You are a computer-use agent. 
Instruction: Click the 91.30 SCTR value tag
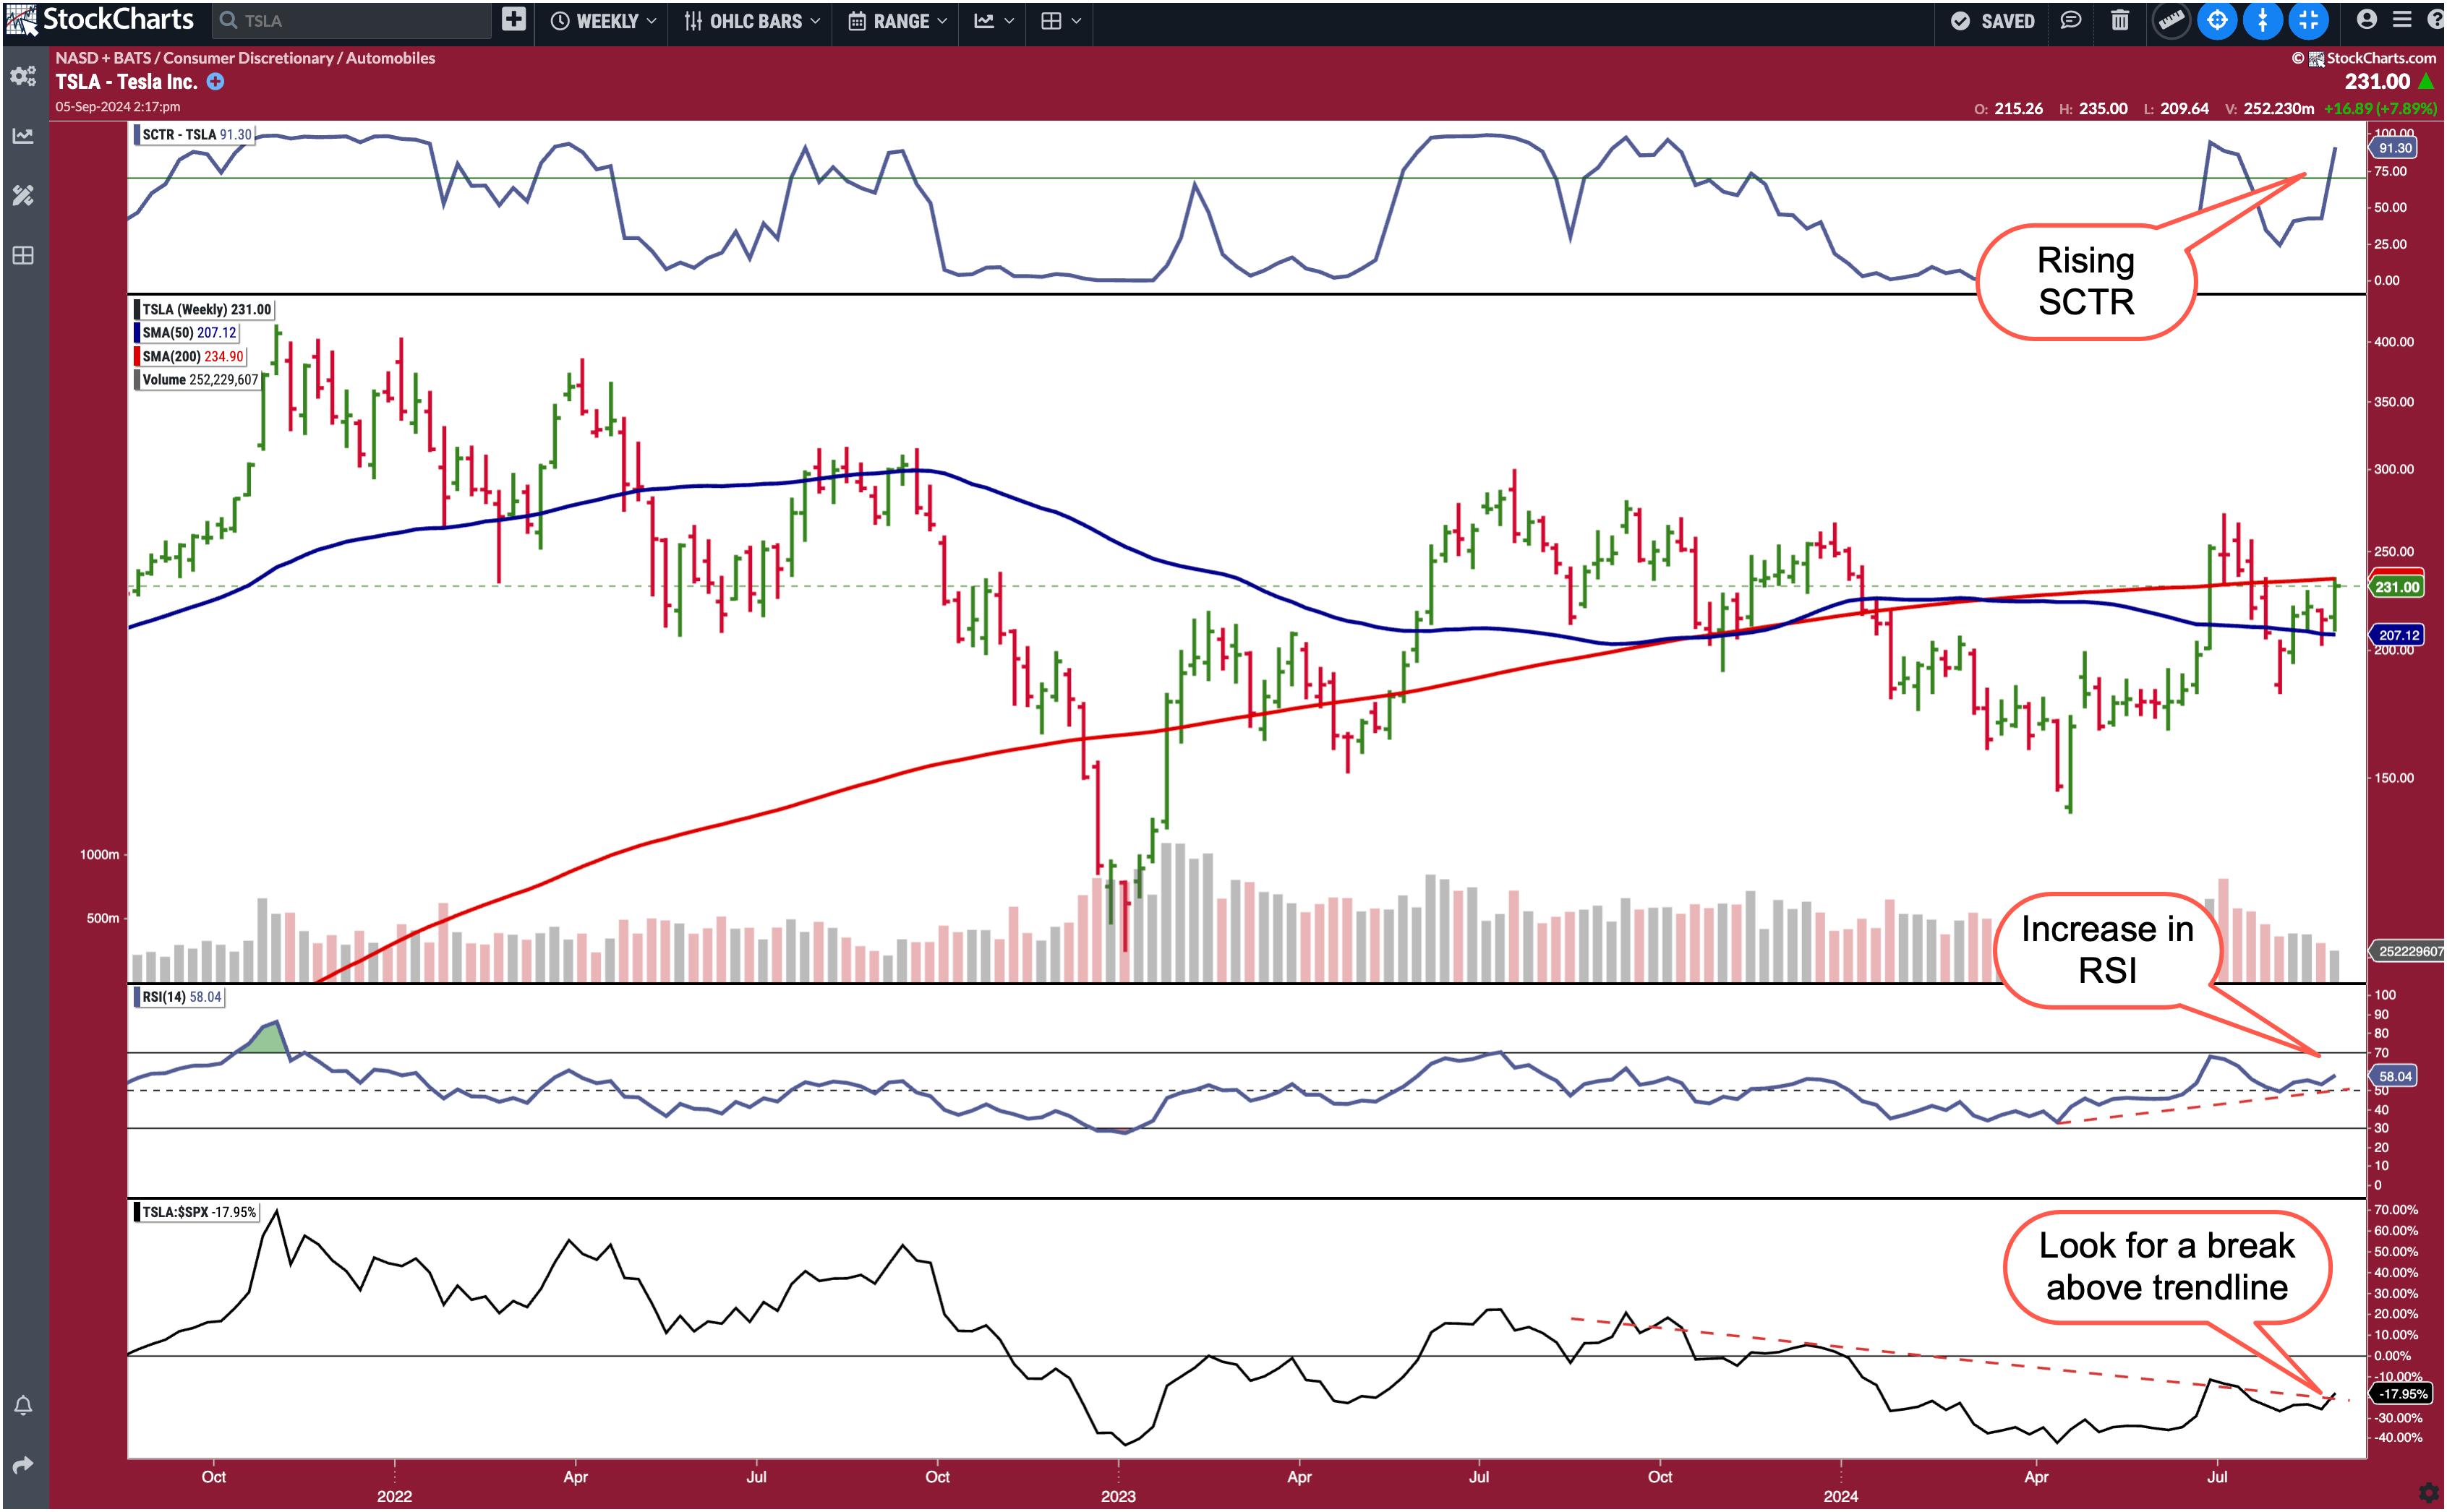click(2394, 148)
